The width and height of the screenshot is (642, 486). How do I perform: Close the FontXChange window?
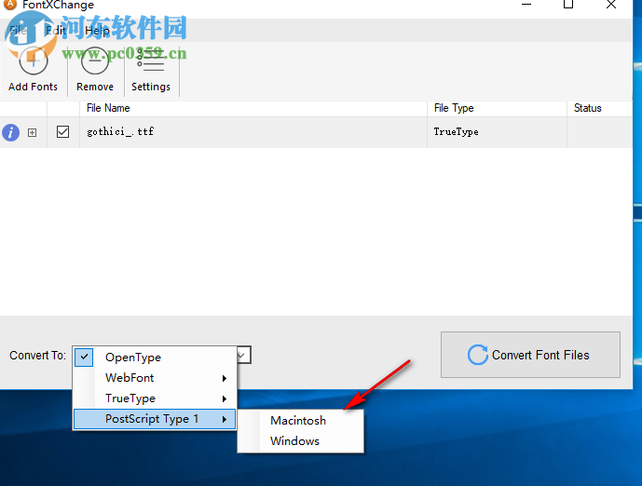coord(611,5)
